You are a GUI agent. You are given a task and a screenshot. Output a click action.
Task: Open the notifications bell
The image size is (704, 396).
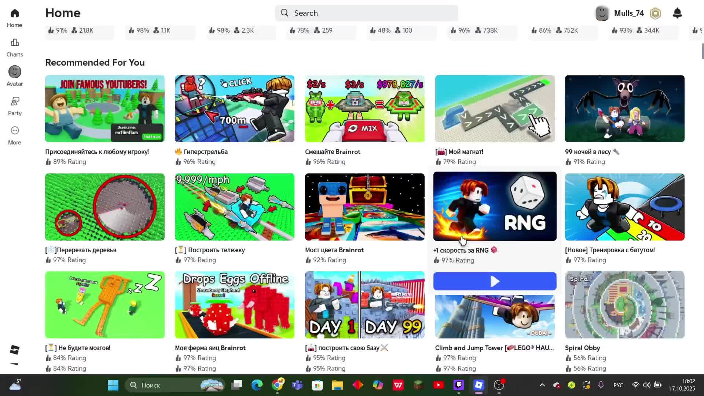click(677, 13)
